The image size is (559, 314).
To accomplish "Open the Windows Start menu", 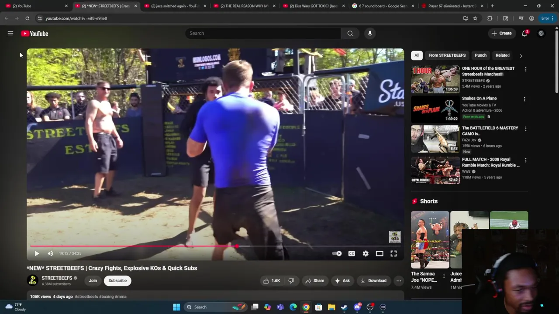I will tap(176, 307).
